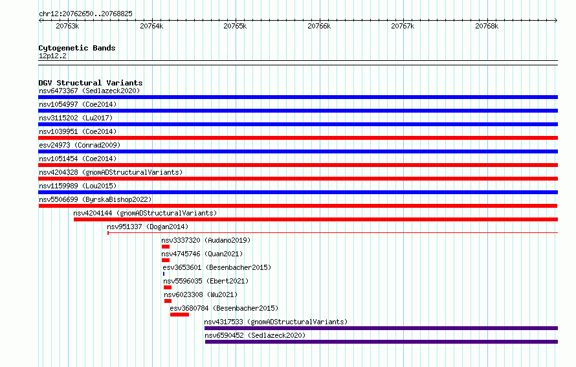Screen dimensions: 576x367
Task: Click nsv1159989 (Lou2015) label
Action: [78, 186]
